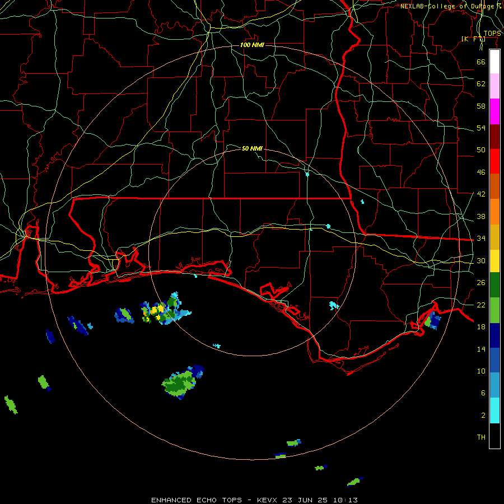Select the "38" legend value
The width and height of the screenshot is (504, 504).
(x=481, y=216)
